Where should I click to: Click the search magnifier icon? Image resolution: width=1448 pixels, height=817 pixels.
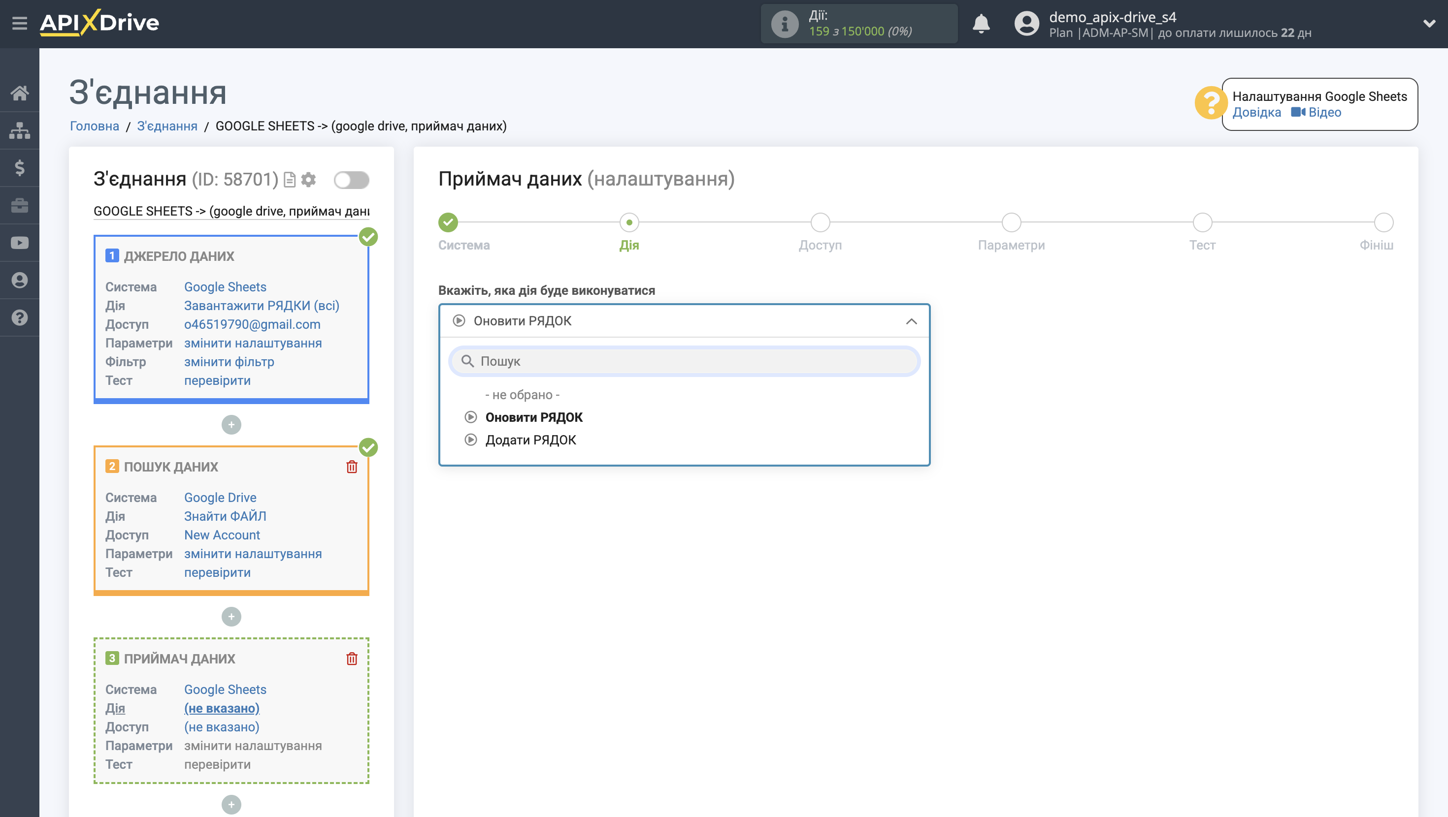(467, 361)
